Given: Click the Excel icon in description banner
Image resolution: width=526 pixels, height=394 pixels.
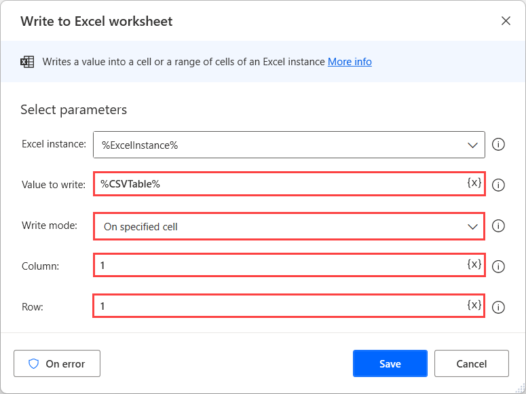Looking at the screenshot, I should tap(27, 62).
